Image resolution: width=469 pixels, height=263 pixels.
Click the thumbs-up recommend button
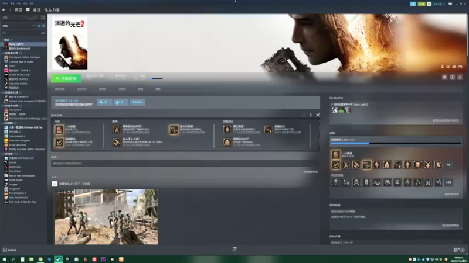pos(104,102)
